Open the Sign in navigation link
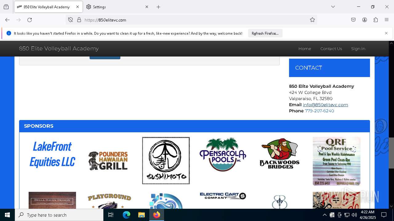Screen dimensions: 394x221 tap(358, 48)
